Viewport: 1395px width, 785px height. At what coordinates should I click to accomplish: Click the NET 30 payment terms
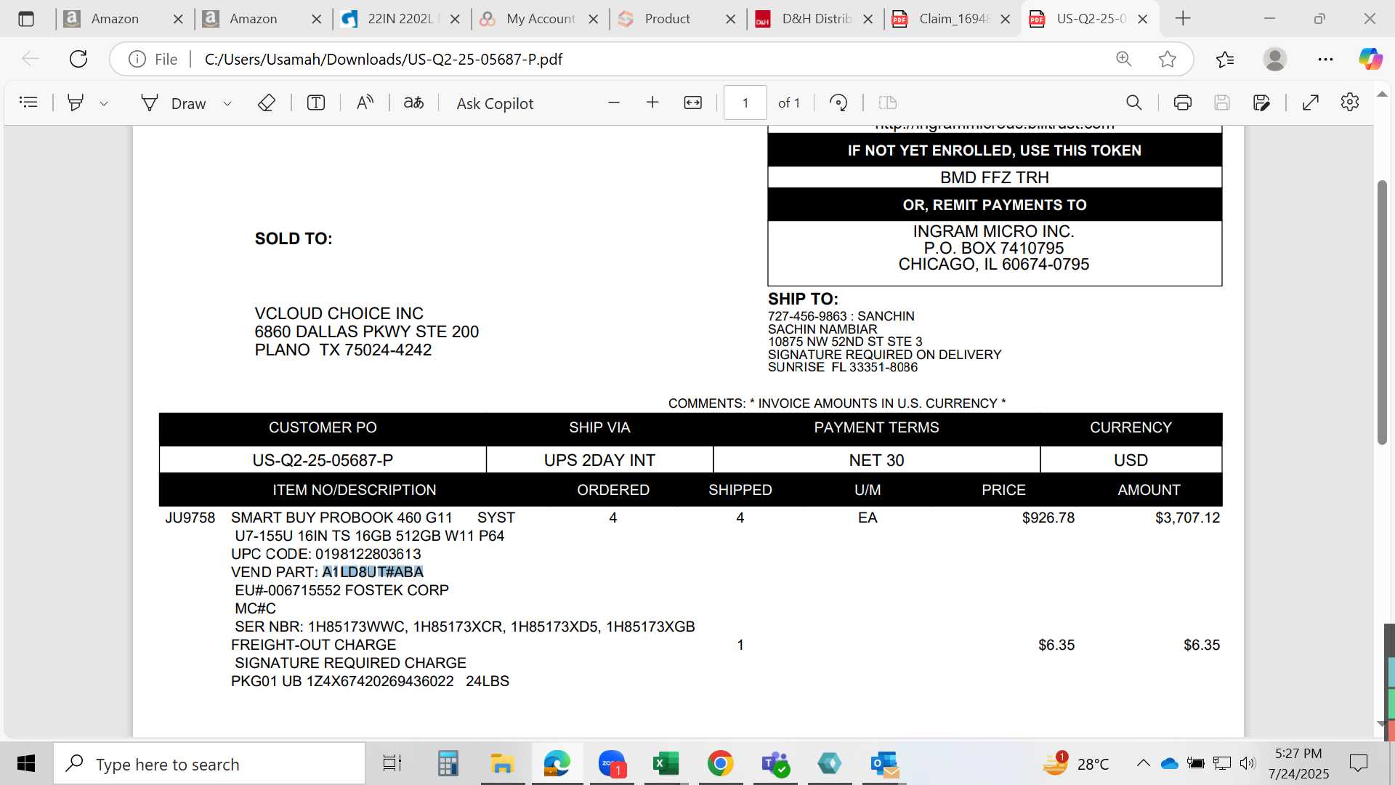[x=876, y=460]
